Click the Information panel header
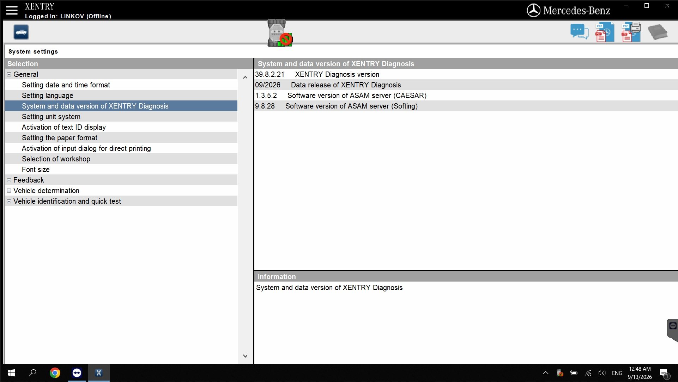 [x=466, y=277]
